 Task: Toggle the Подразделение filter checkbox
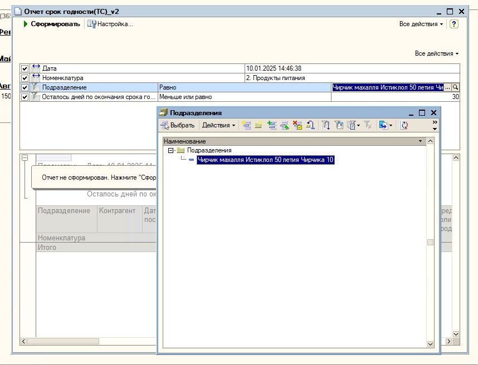point(25,87)
